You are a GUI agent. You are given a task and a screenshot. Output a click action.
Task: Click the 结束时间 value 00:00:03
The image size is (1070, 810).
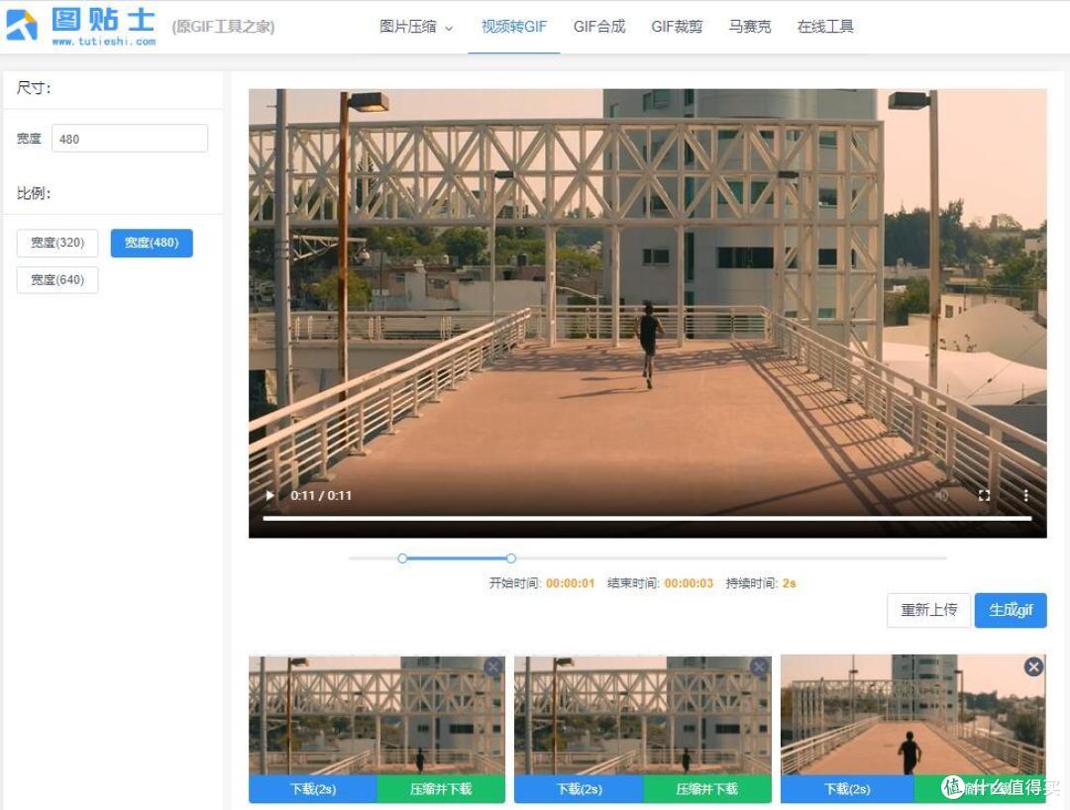[689, 583]
